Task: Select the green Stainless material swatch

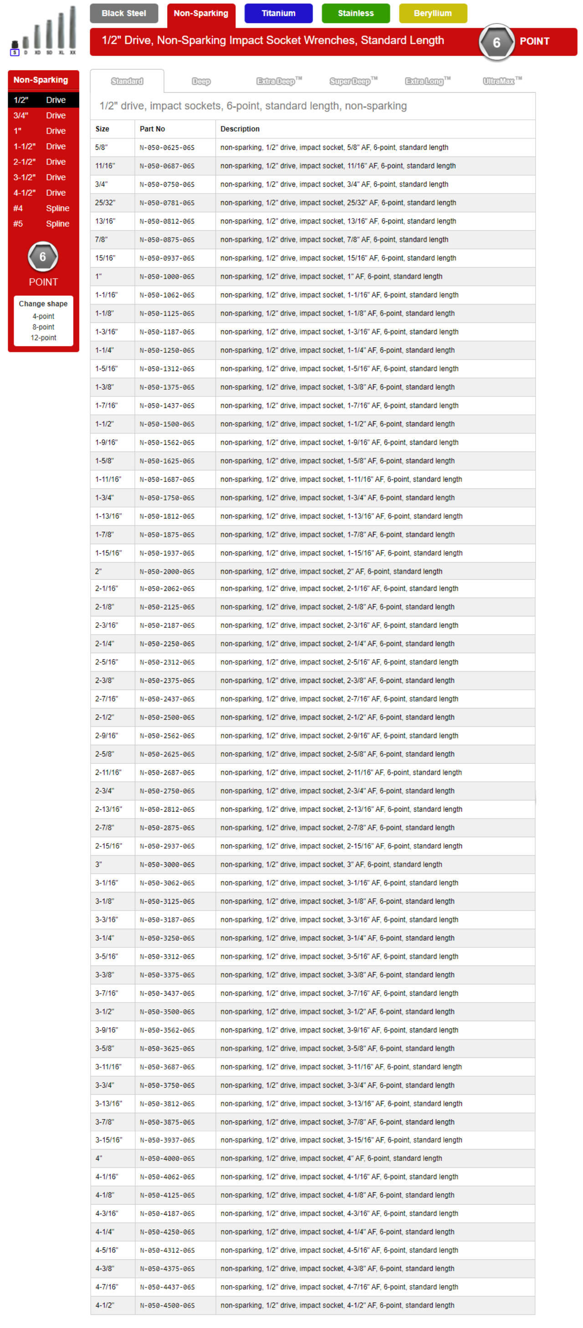Action: (x=355, y=13)
